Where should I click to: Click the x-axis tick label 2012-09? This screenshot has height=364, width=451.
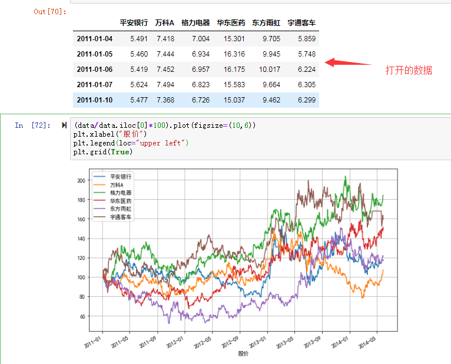(x=230, y=342)
